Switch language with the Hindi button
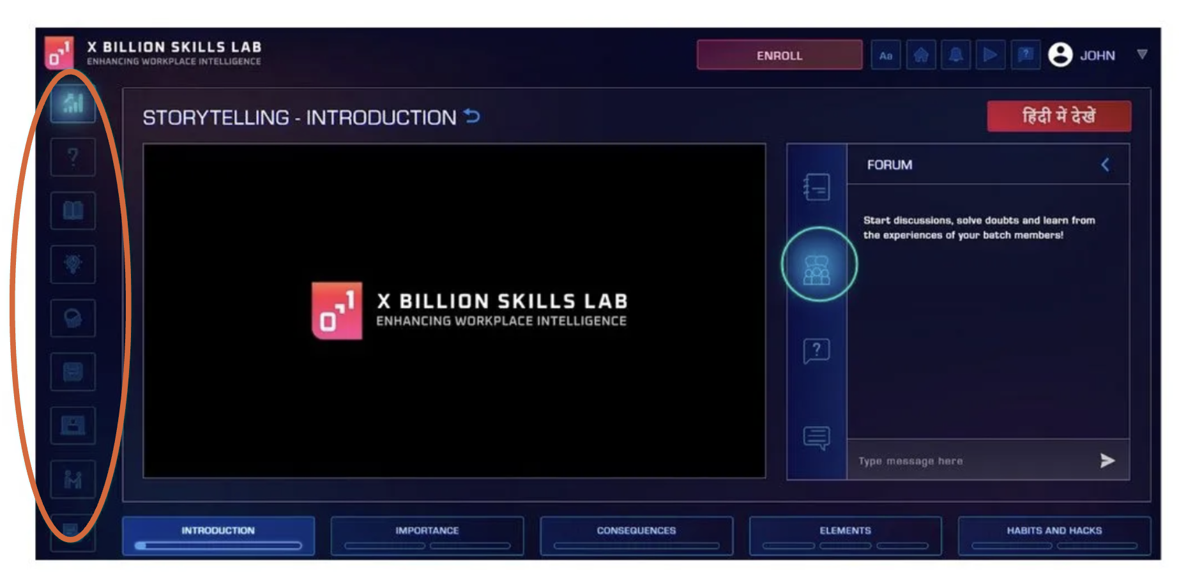Screen dimensions: 1179x581 [1058, 116]
